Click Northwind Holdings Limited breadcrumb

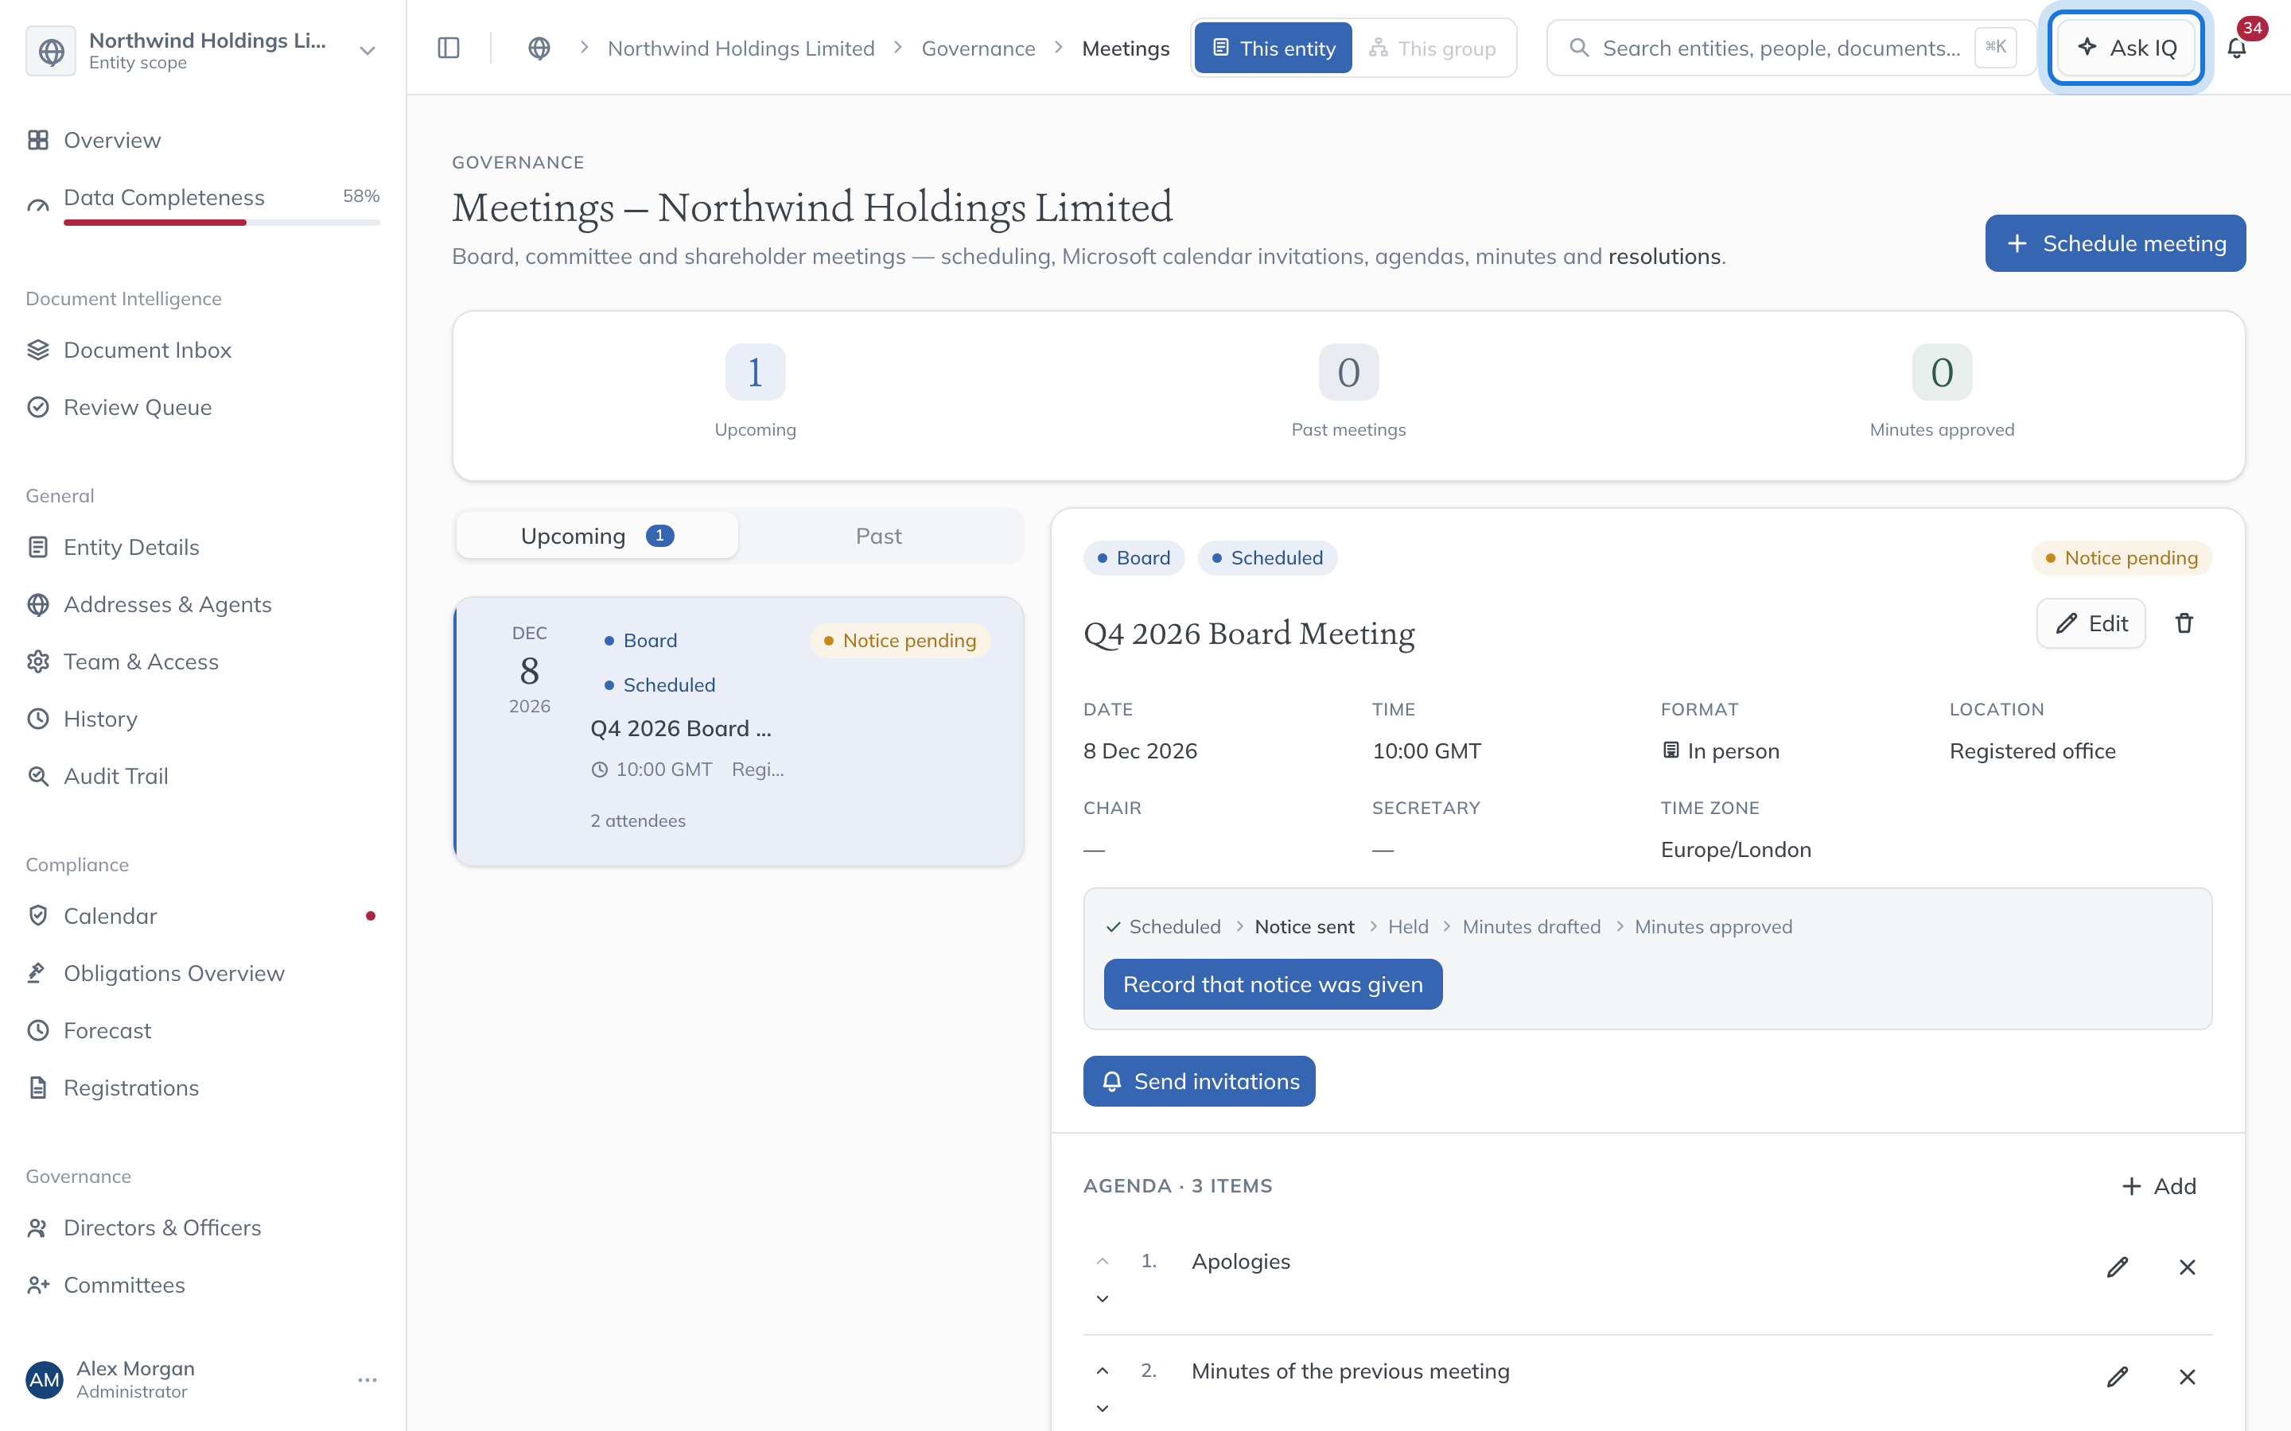pyautogui.click(x=741, y=48)
